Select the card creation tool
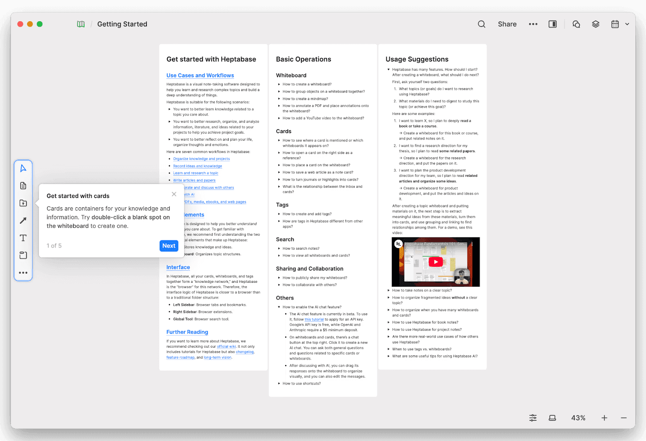 click(23, 185)
